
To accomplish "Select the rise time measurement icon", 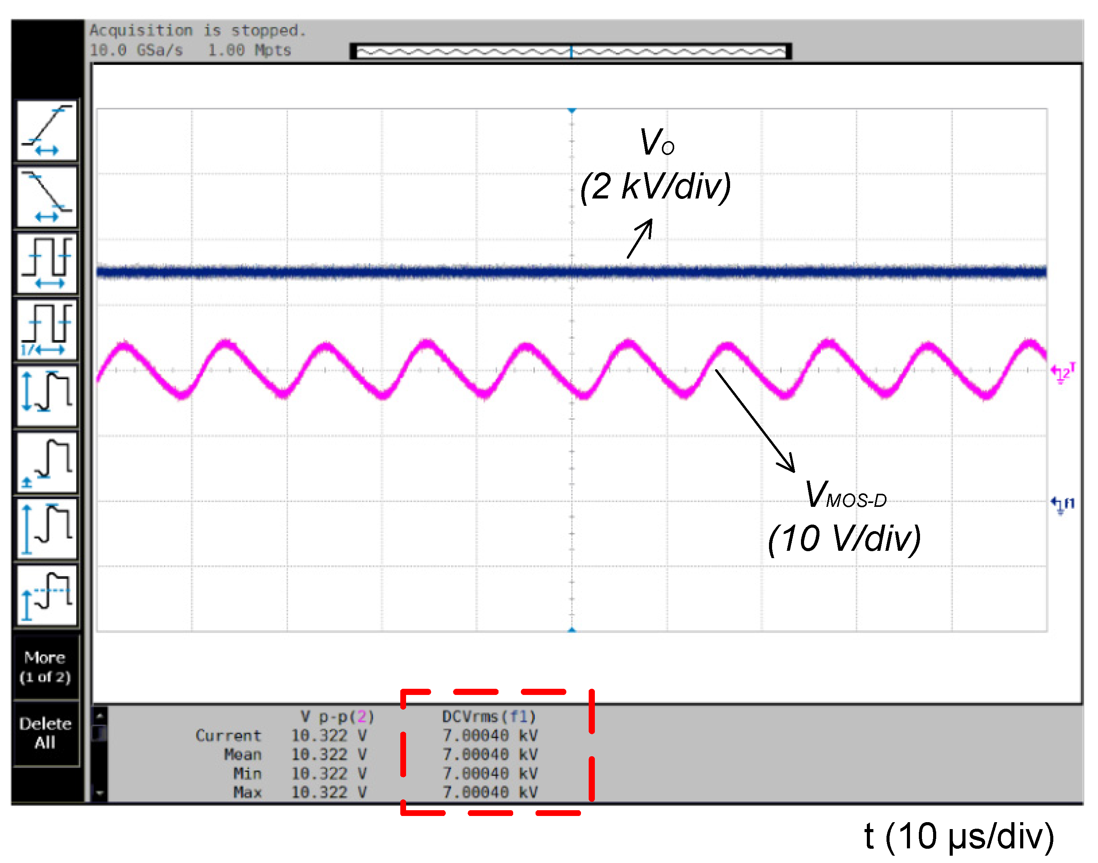I will 47,130.
